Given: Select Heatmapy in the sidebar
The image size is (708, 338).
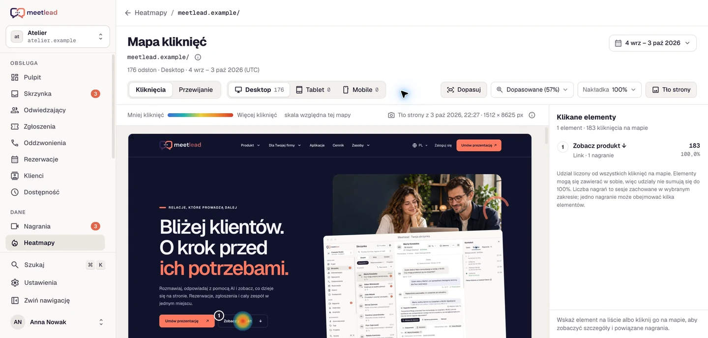Looking at the screenshot, I should coord(55,243).
